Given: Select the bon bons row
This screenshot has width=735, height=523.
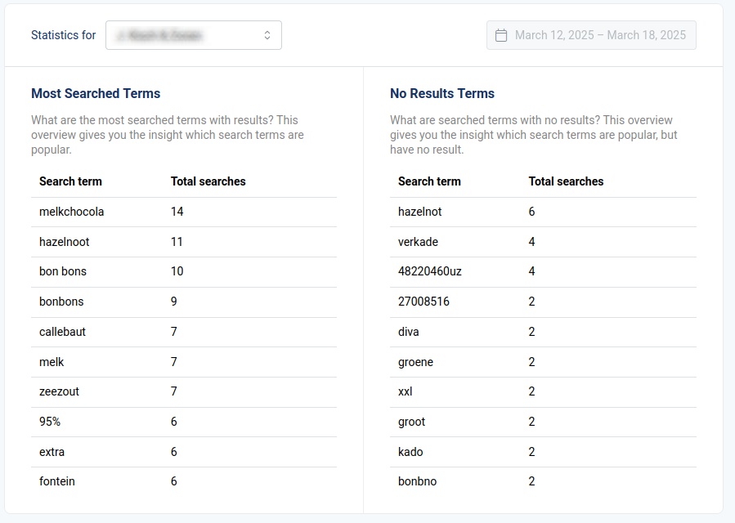Looking at the screenshot, I should point(63,271).
